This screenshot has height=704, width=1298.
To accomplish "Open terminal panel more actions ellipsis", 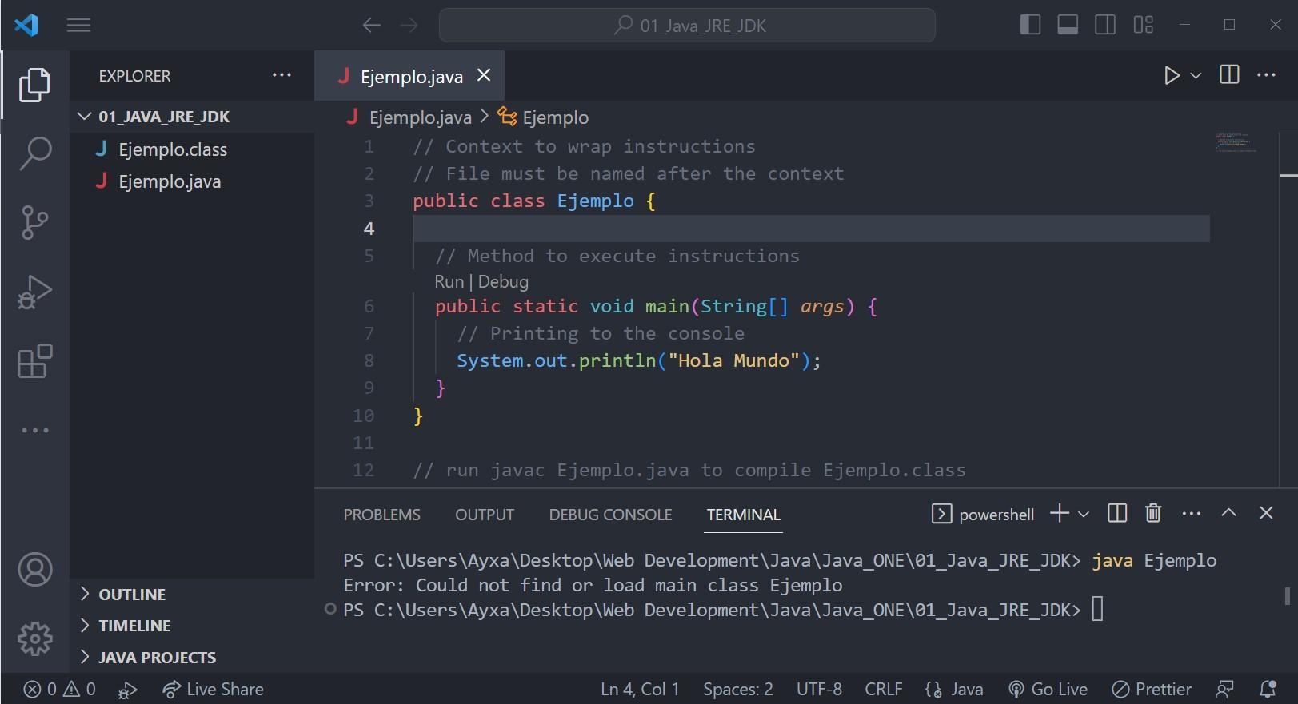I will coord(1192,513).
